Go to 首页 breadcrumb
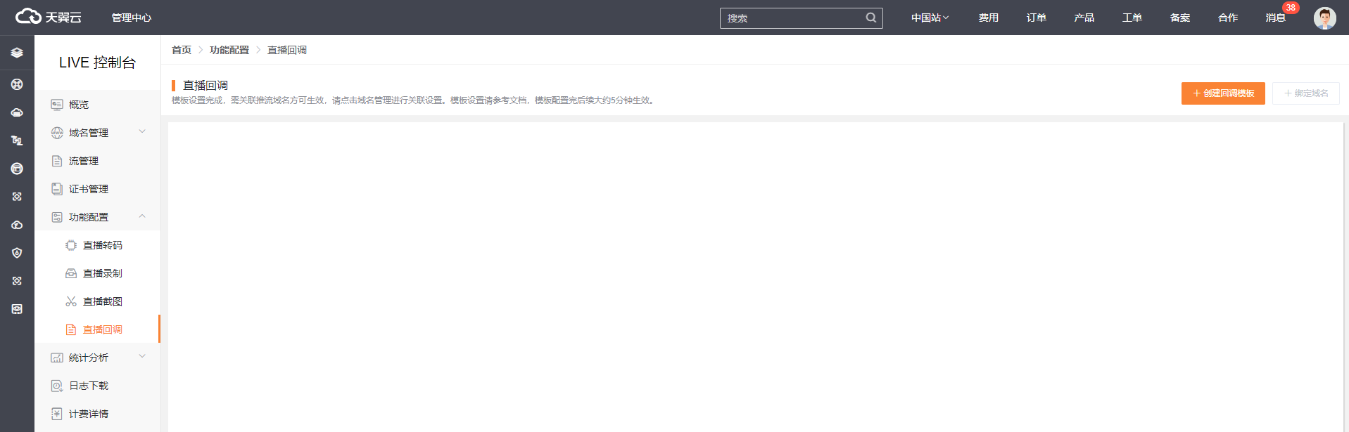 pyautogui.click(x=182, y=50)
